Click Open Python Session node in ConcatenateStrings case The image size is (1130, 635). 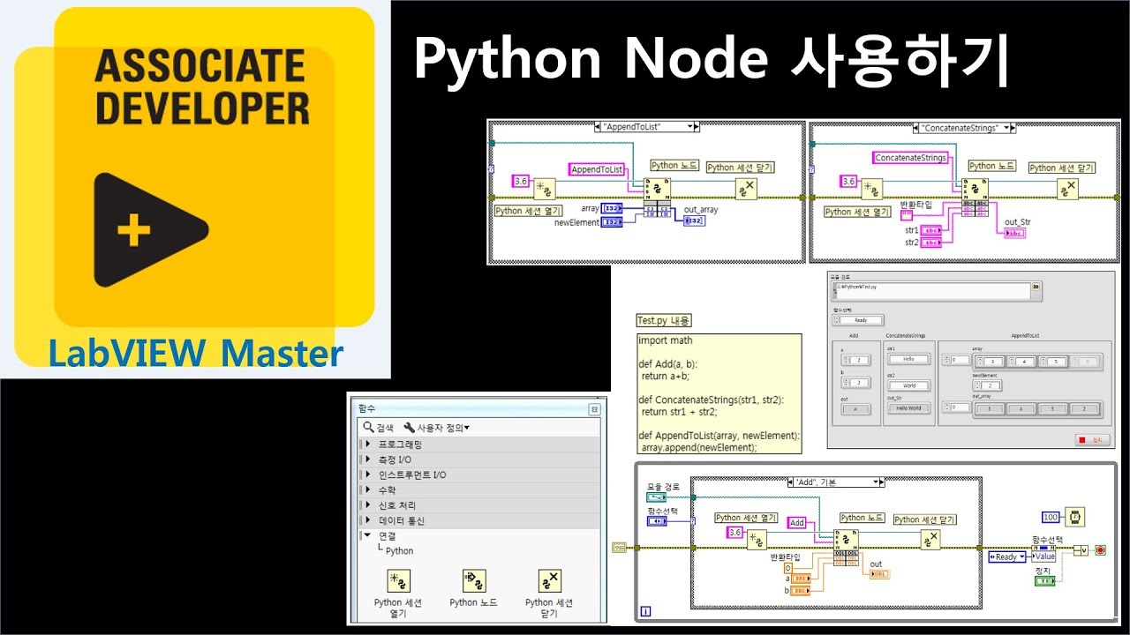(x=872, y=189)
